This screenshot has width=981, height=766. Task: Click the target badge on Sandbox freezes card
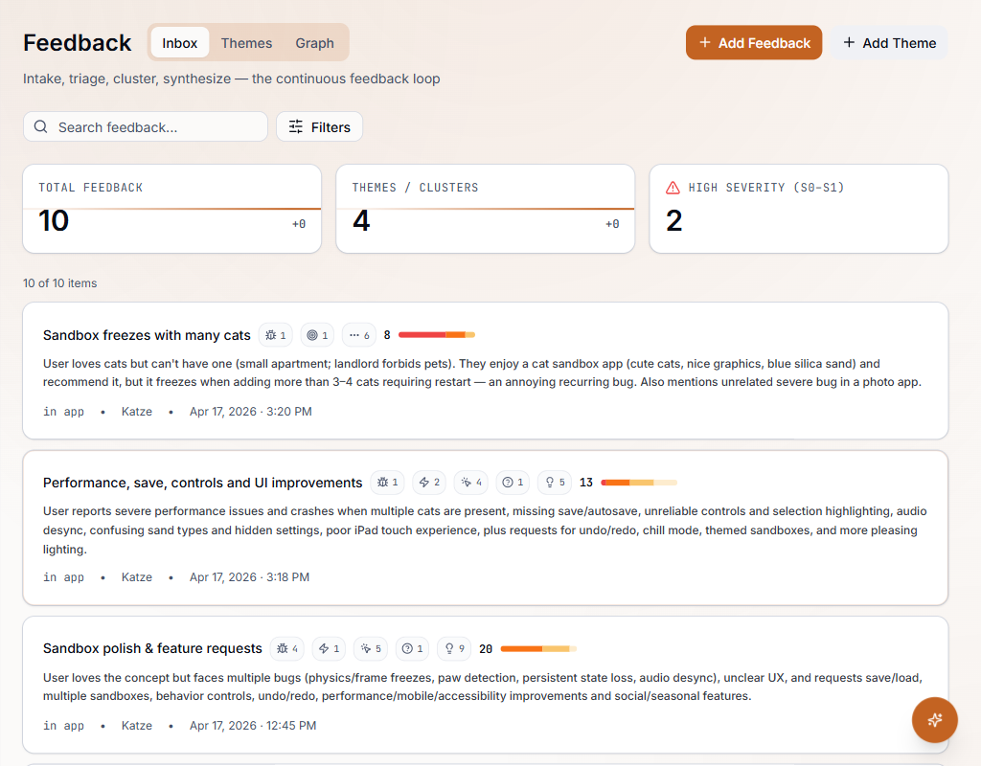click(317, 335)
